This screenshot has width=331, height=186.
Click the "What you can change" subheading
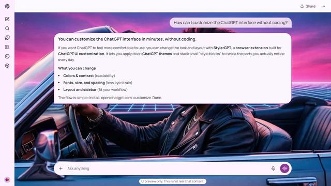coord(77,68)
